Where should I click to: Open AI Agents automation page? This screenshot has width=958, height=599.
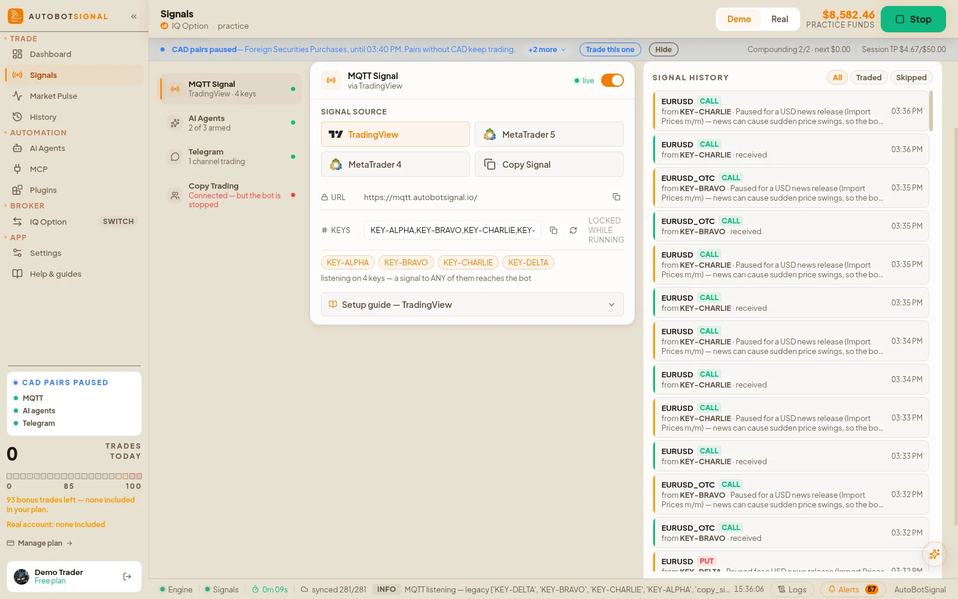(74, 148)
